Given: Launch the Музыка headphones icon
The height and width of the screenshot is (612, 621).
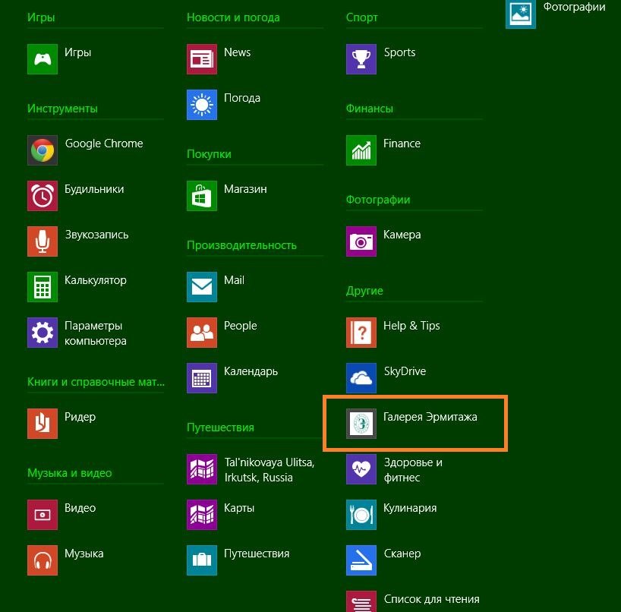Looking at the screenshot, I should coord(43,560).
